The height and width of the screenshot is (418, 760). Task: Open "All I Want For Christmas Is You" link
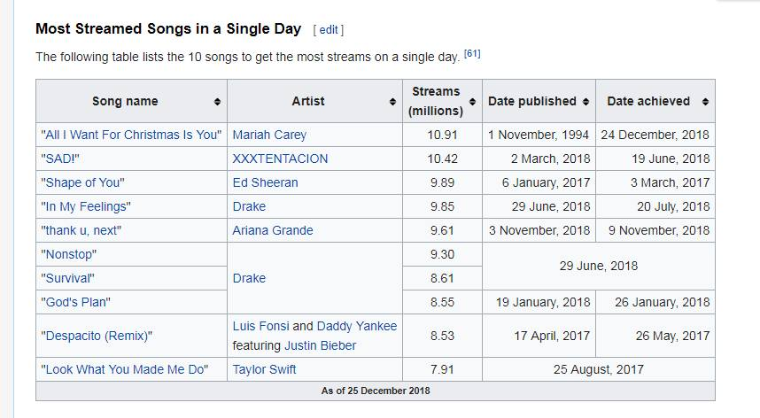(x=130, y=135)
